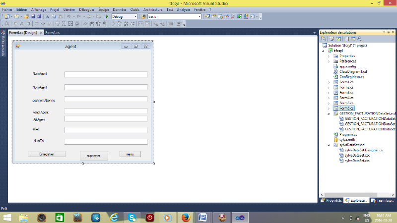The width and height of the screenshot is (397, 223).
Task: Click the green Start Debugging arrow
Action: pyautogui.click(x=107, y=16)
